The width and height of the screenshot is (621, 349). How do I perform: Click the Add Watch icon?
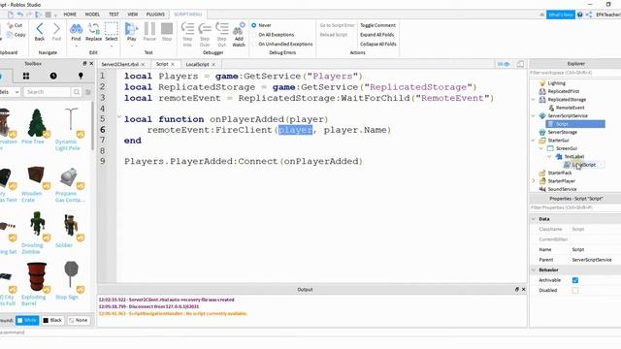click(239, 28)
